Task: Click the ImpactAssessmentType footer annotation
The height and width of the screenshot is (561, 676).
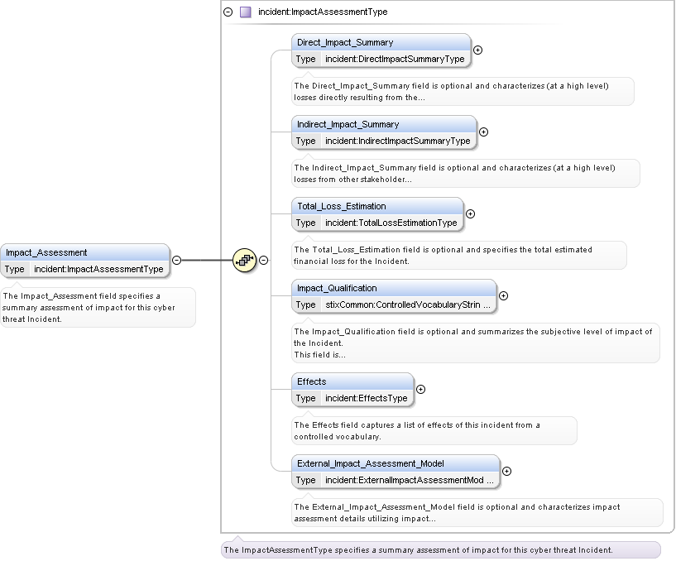Action: click(x=440, y=549)
